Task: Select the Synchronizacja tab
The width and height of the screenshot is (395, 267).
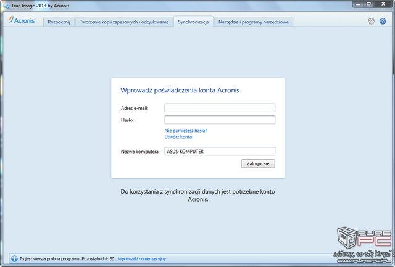Action: (193, 22)
